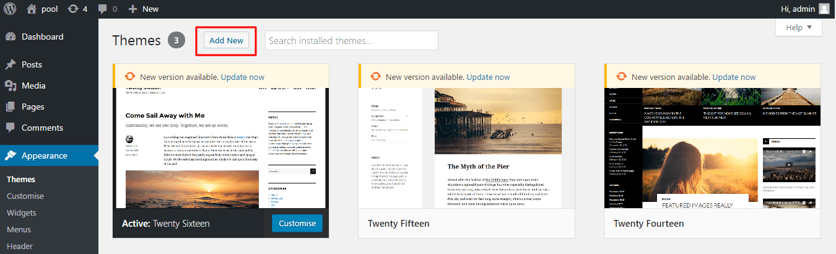This screenshot has height=254, width=836.
Task: Open the Appearance menu
Action: [x=50, y=155]
